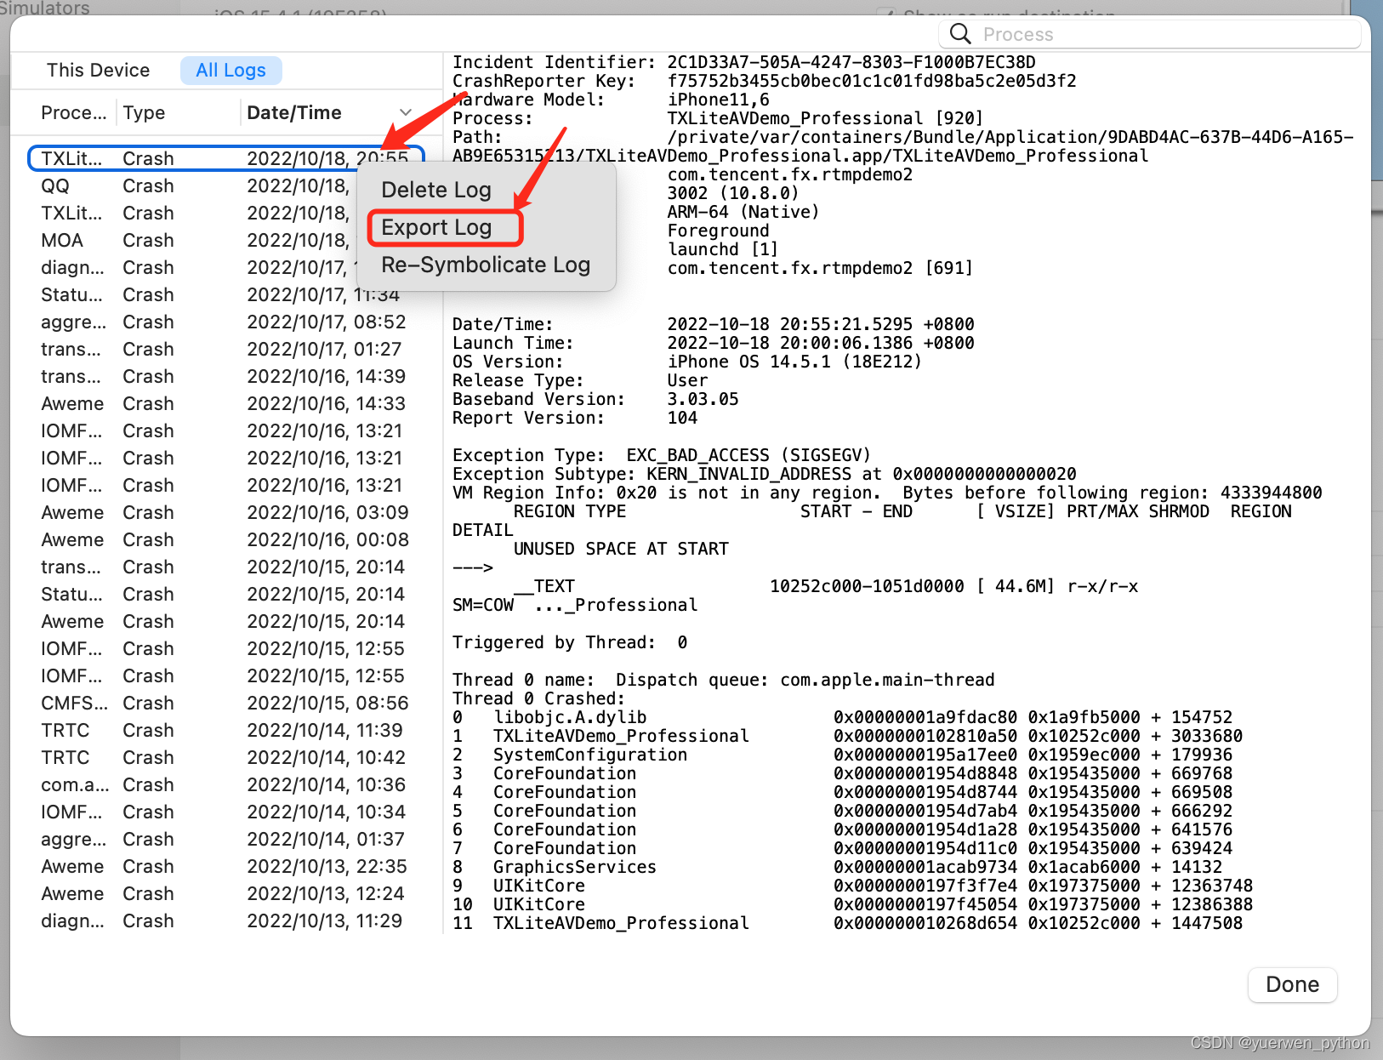Screen dimensions: 1383x1060
Task: Choose Delete Log from the context menu
Action: (435, 190)
